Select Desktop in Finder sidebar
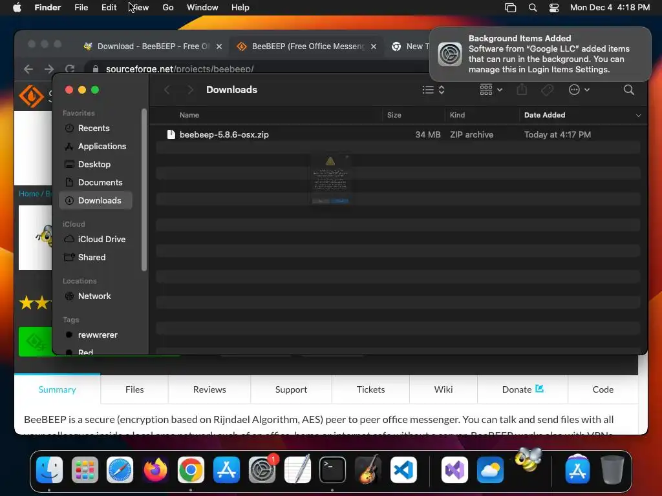 (x=96, y=165)
